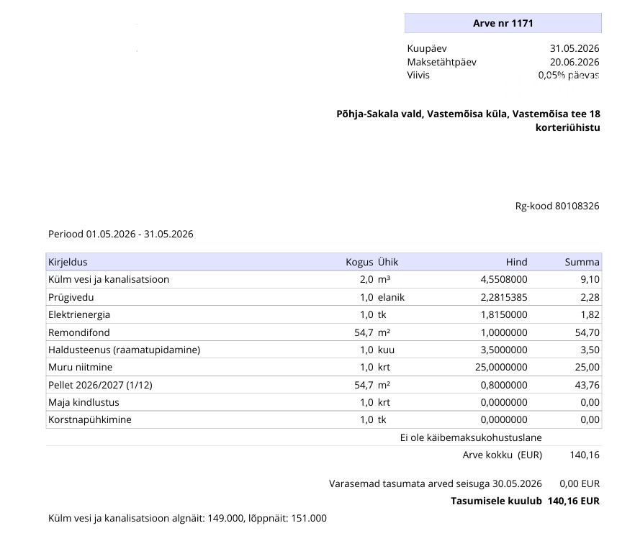Select the Vastemõisa tee 18 address heading
This screenshot has height=541, width=617.
(468, 121)
